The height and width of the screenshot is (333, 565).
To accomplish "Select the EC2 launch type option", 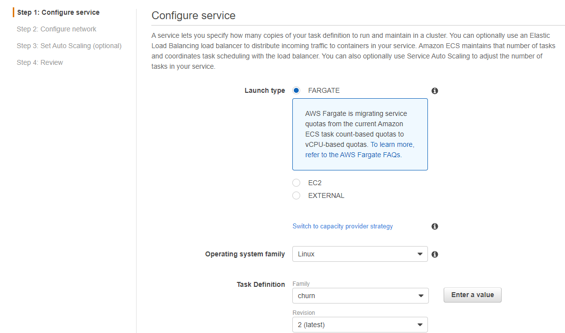I will tap(296, 183).
